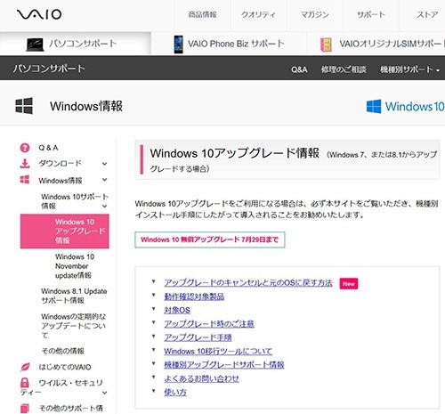Open the アップグレード時のご注意 link

click(x=209, y=324)
